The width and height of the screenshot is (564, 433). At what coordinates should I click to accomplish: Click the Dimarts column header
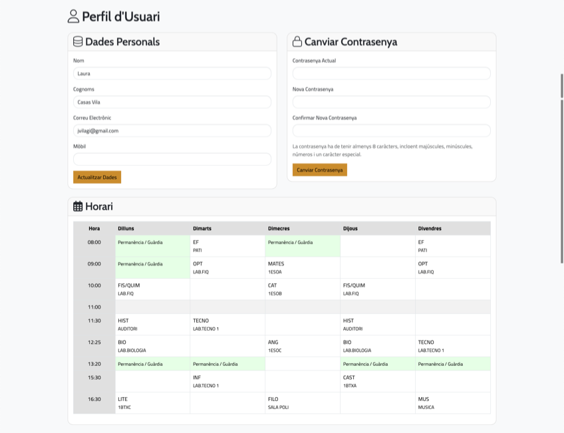coord(227,228)
